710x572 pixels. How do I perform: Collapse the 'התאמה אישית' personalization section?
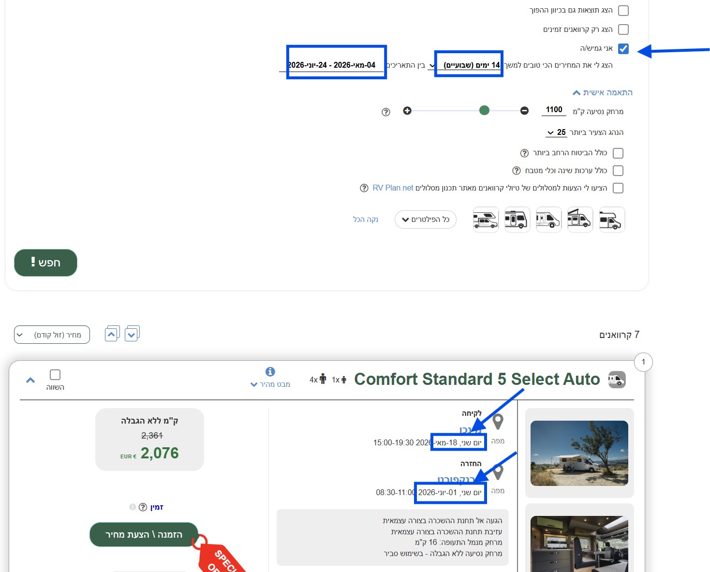(x=603, y=92)
